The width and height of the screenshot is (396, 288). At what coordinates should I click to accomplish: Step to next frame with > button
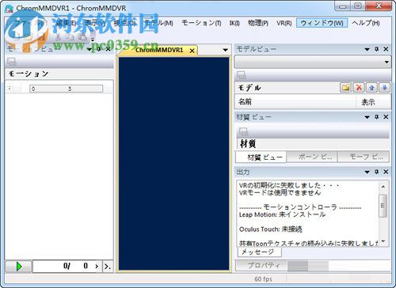point(97,267)
